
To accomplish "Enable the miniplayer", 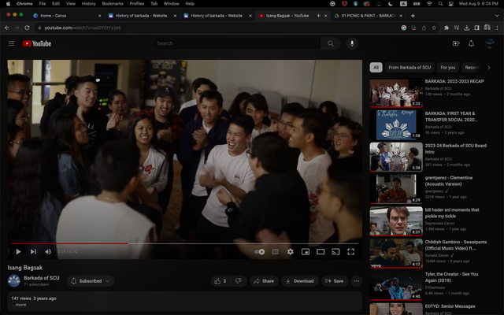I will pyautogui.click(x=305, y=251).
